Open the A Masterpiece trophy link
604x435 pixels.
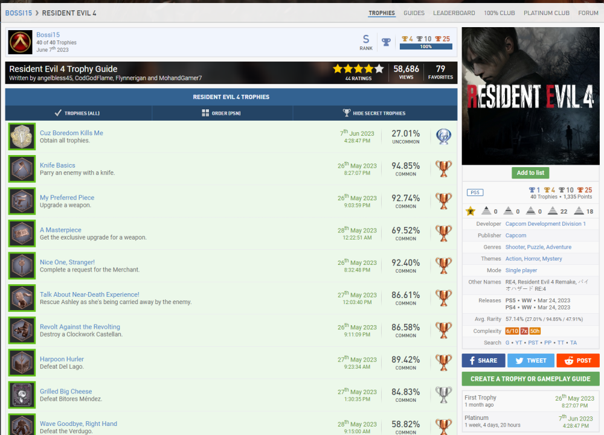click(60, 230)
